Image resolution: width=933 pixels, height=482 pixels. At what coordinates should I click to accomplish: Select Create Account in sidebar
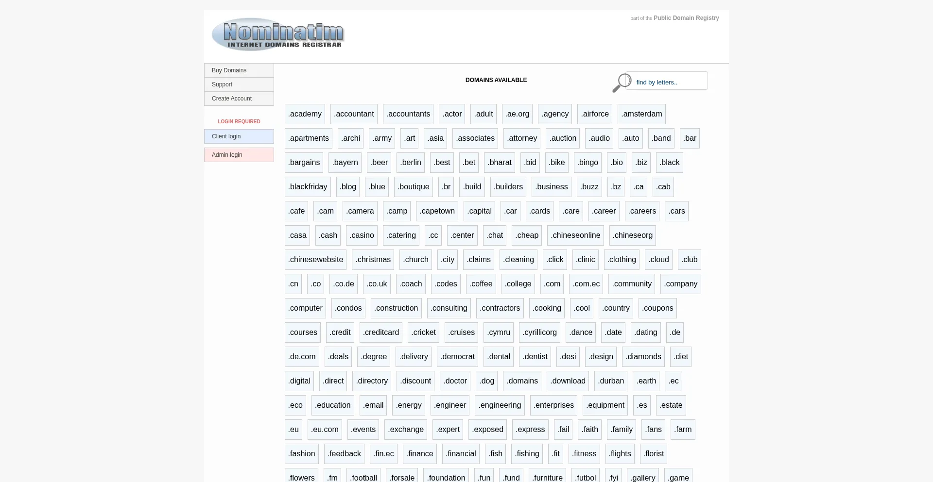click(239, 99)
